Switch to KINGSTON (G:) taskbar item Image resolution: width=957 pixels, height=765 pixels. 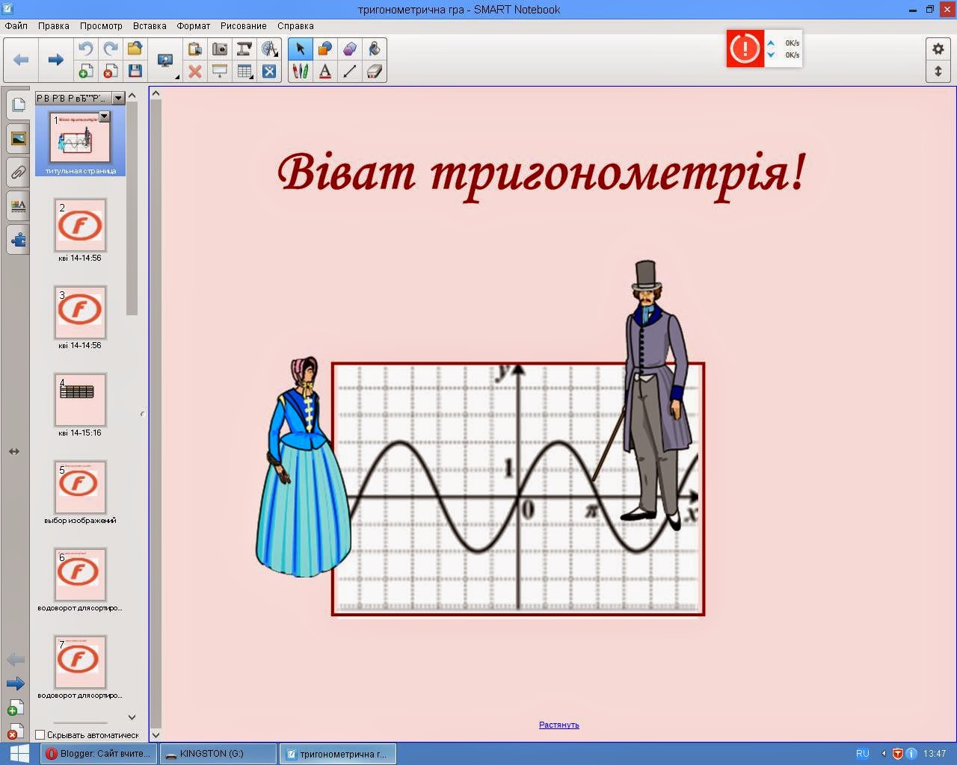(218, 754)
